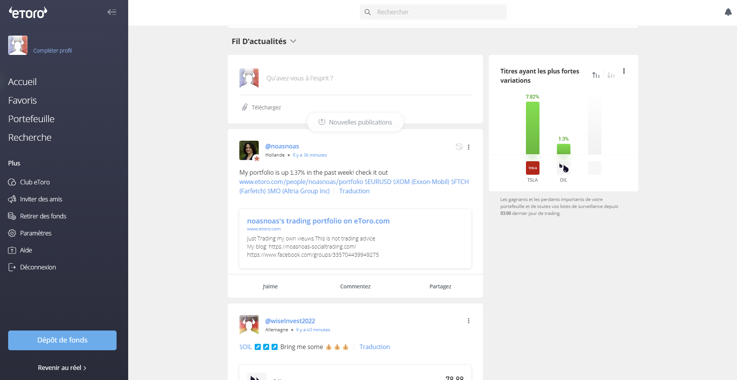This screenshot has height=380, width=737.
Task: Collapse the sidebar with arrow icon
Action: point(112,12)
